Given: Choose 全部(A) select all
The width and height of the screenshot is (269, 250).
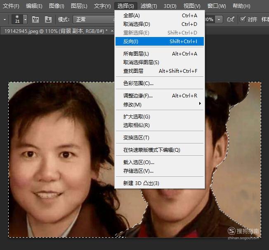Looking at the screenshot, I should point(160,16).
